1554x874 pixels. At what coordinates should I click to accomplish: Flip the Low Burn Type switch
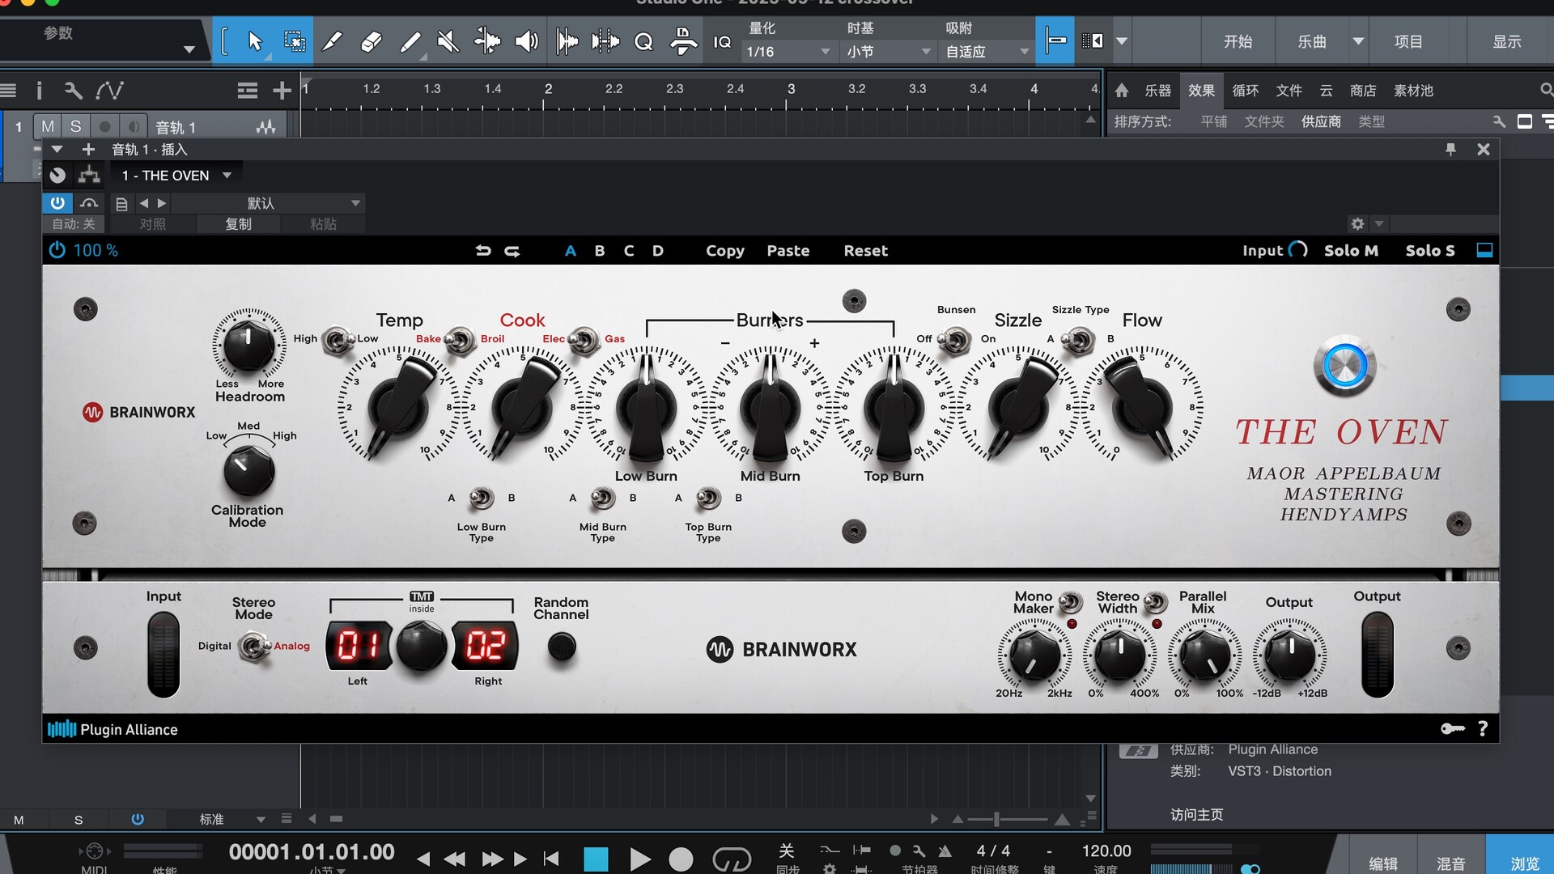[482, 498]
